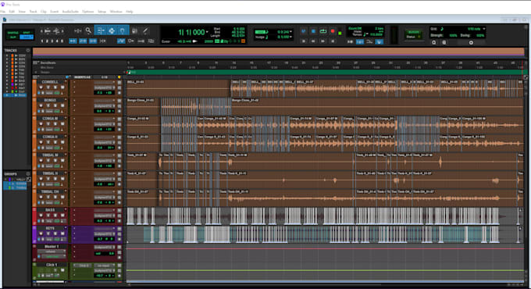Open the COWBELL track view selector
This screenshot has height=289, width=531.
coord(49,93)
